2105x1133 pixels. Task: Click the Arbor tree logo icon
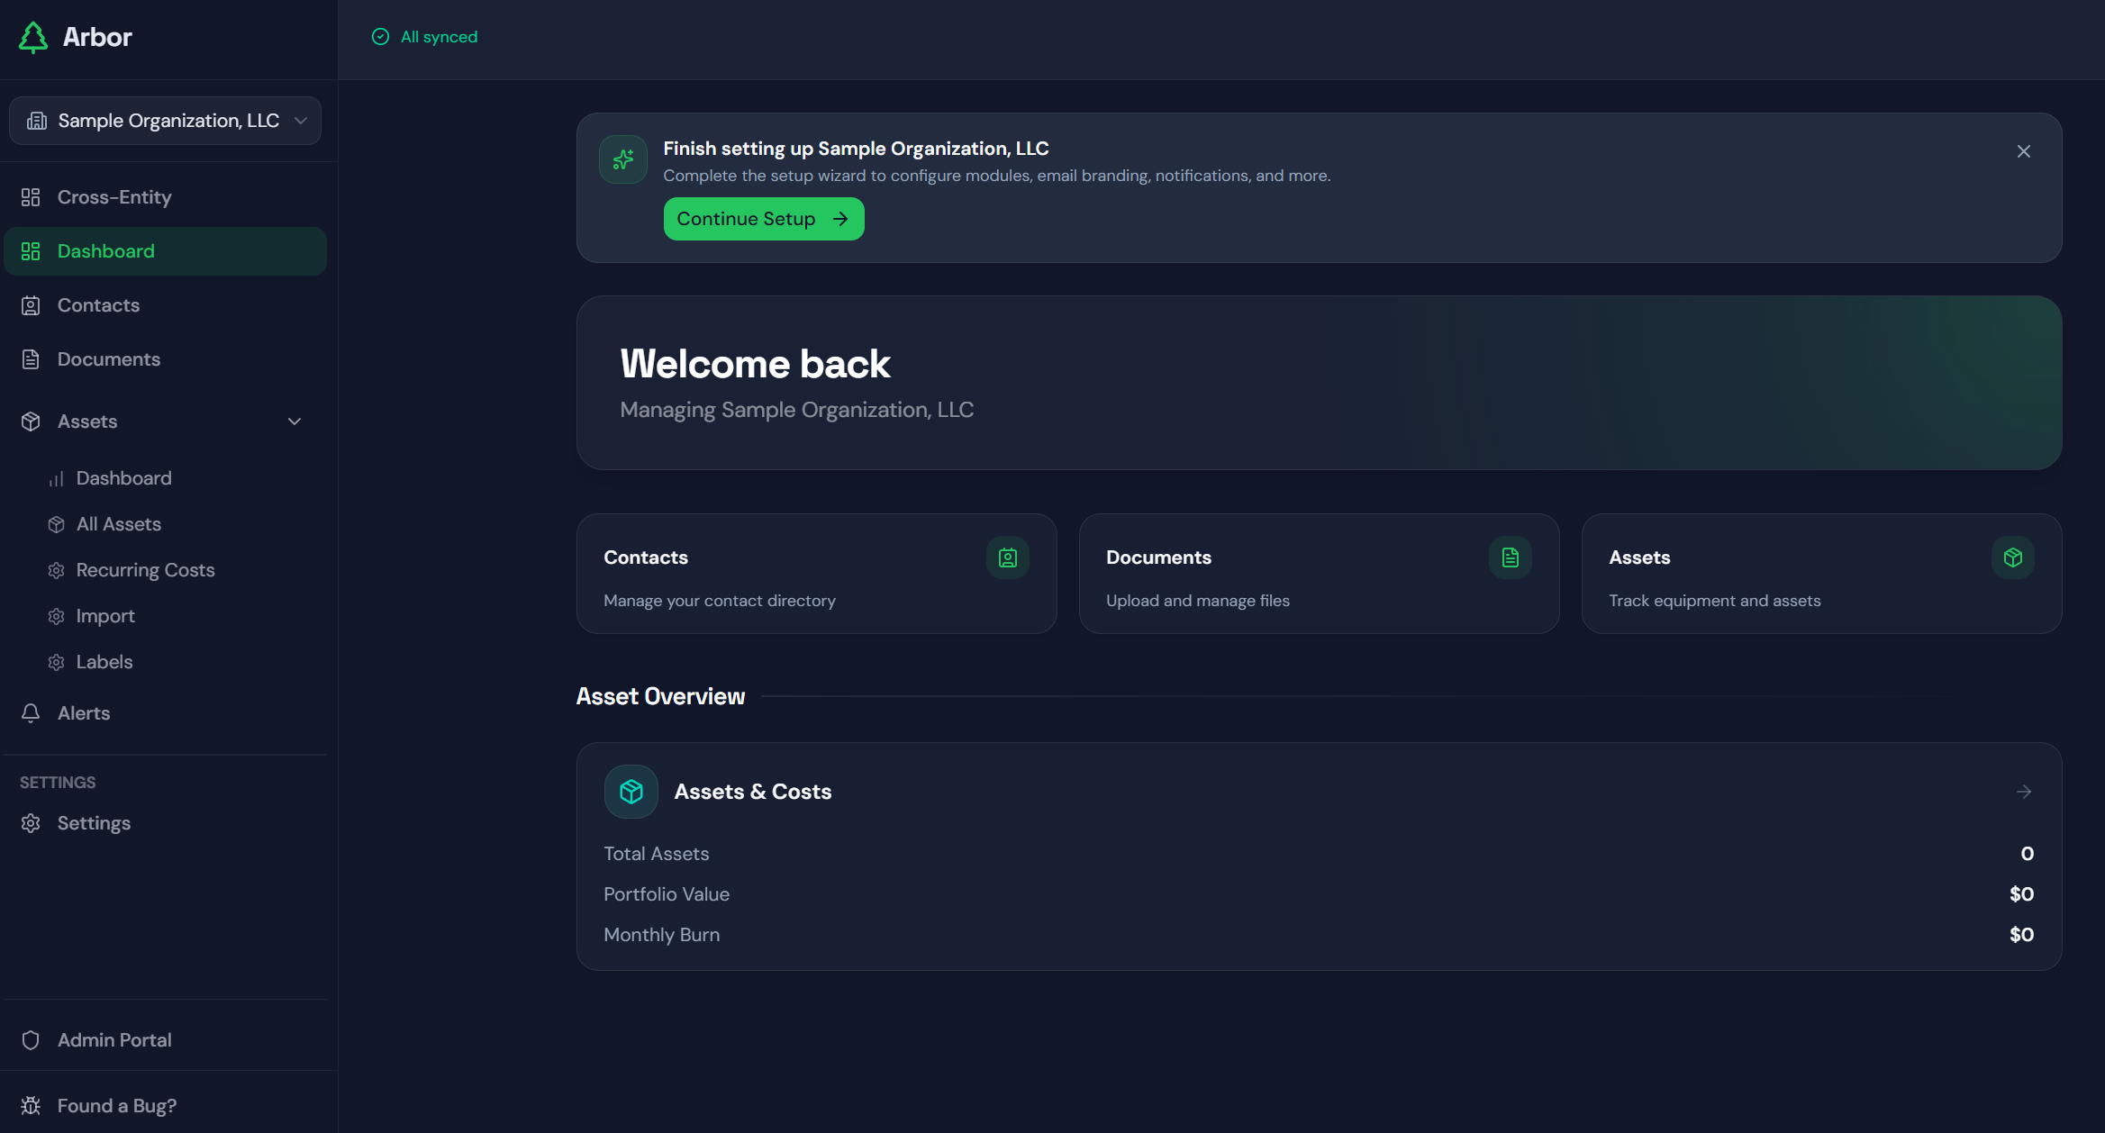(x=33, y=37)
